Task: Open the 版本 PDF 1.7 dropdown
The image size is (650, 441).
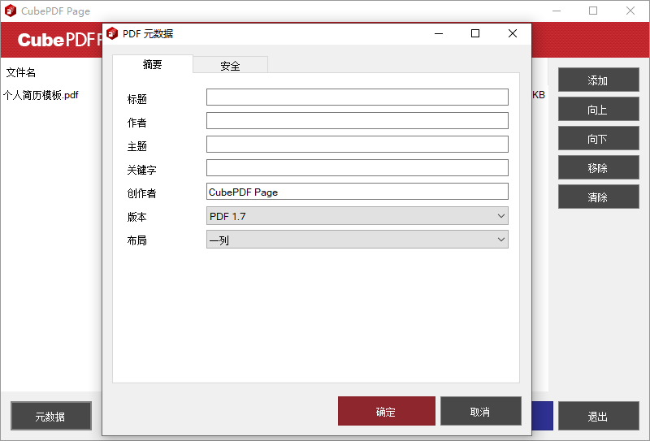Action: tap(357, 215)
